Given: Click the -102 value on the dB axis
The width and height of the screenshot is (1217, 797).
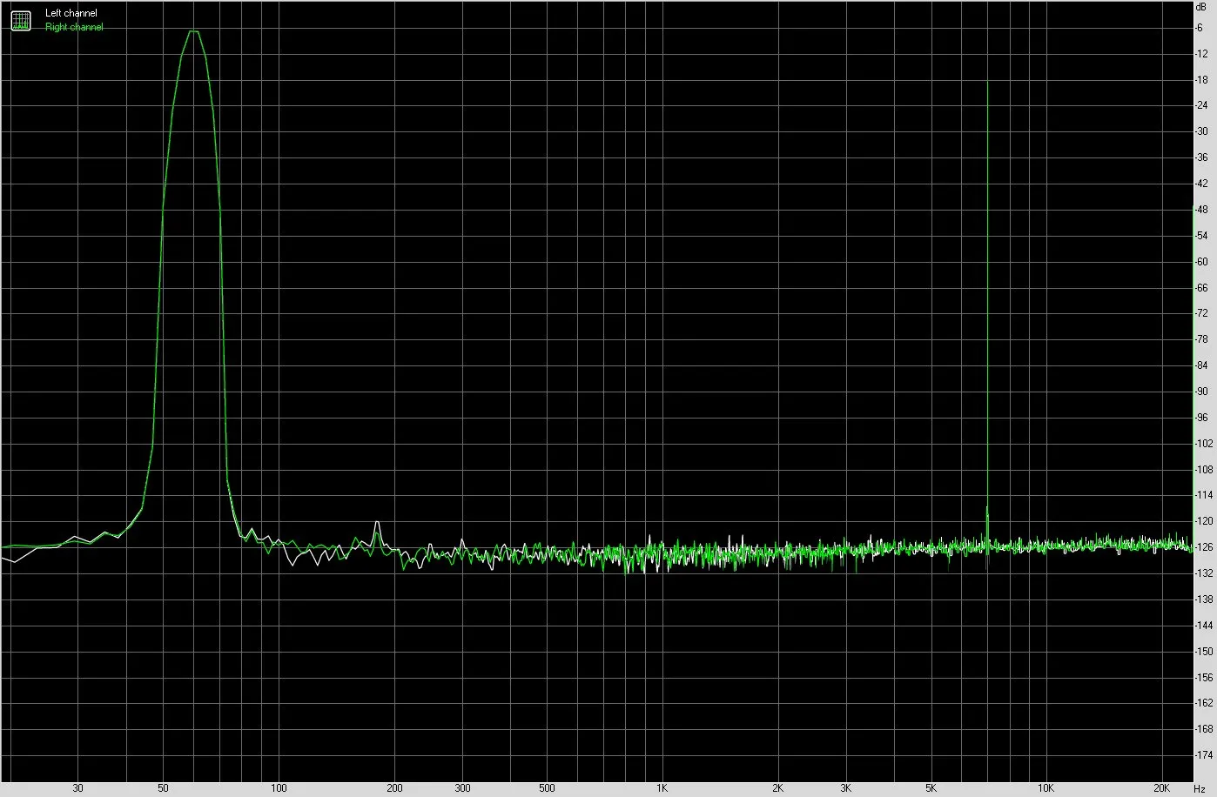Looking at the screenshot, I should click(1203, 444).
